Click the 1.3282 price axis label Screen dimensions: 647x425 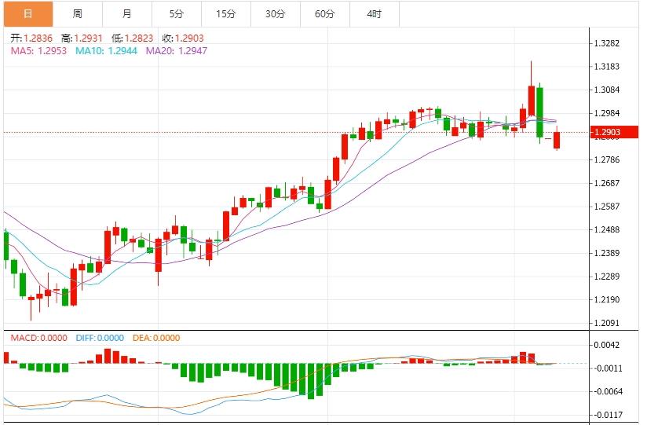[608, 43]
